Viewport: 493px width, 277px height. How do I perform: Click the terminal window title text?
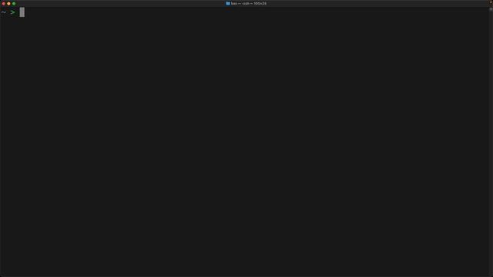pos(249,3)
